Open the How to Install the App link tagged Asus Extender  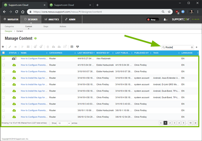point(34,78)
